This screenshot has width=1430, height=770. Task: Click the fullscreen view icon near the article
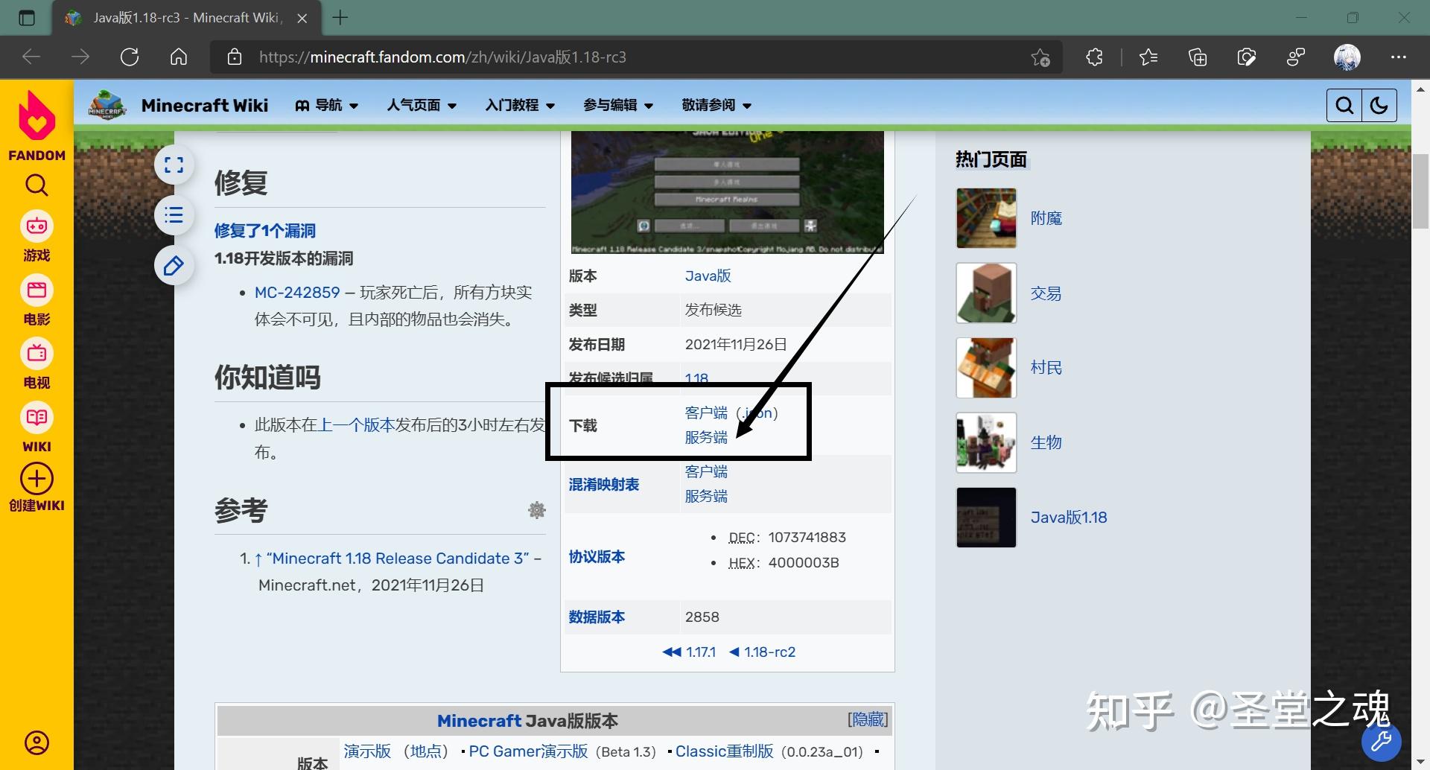pos(174,165)
